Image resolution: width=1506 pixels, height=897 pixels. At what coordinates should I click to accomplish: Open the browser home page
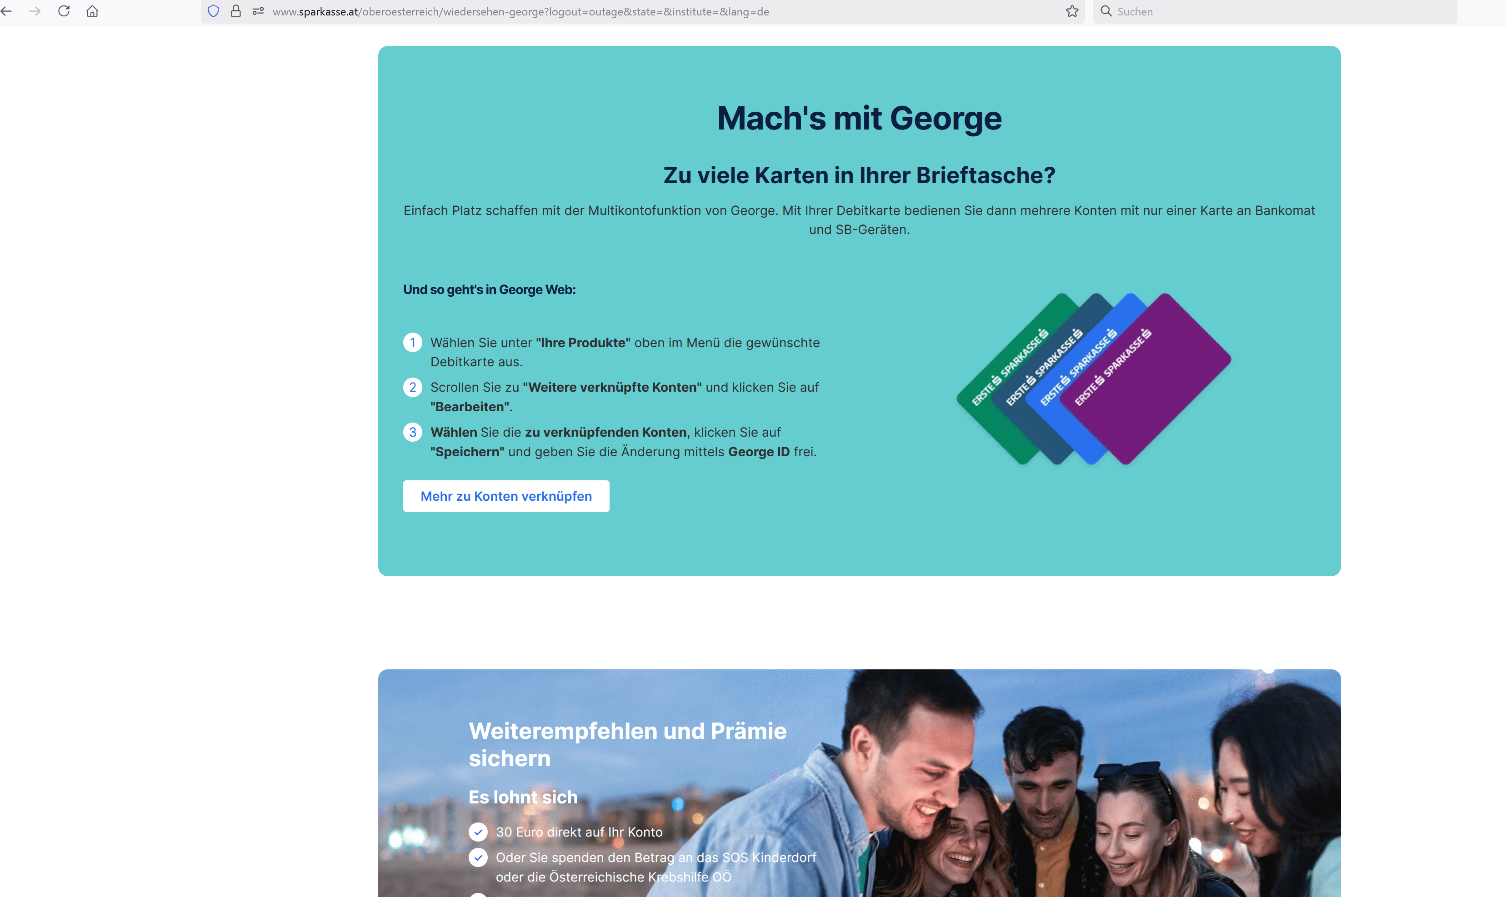pos(92,11)
